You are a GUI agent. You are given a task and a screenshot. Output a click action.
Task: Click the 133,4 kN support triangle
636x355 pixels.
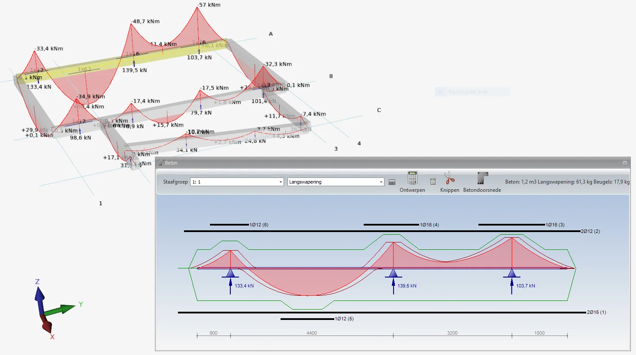[230, 273]
